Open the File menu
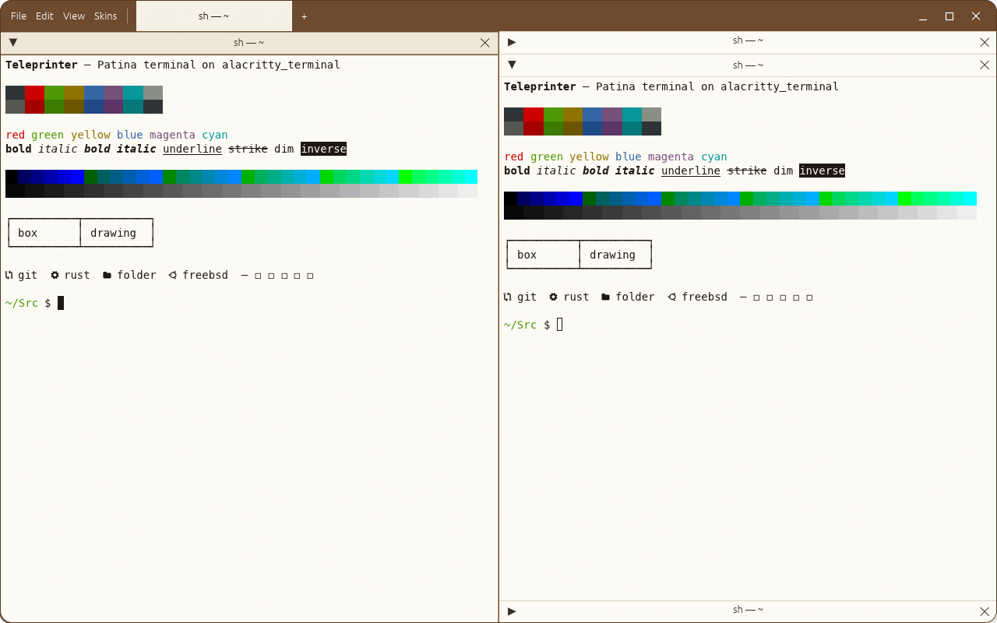The height and width of the screenshot is (623, 997). pos(19,16)
